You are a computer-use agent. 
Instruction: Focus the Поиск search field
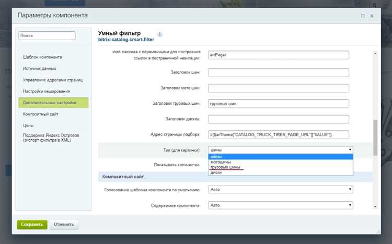[x=47, y=35]
